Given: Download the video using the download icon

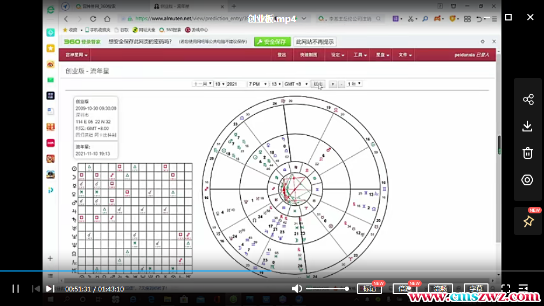Looking at the screenshot, I should (x=528, y=126).
